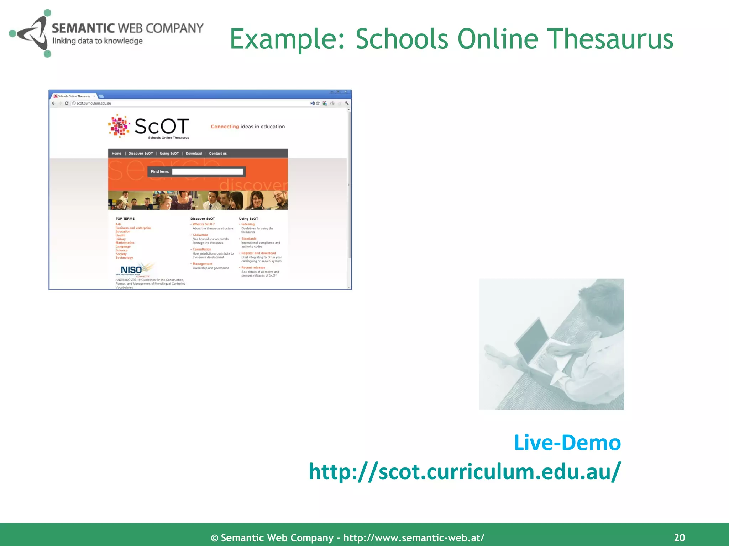Click the Management link
This screenshot has height=546, width=729.
point(203,264)
